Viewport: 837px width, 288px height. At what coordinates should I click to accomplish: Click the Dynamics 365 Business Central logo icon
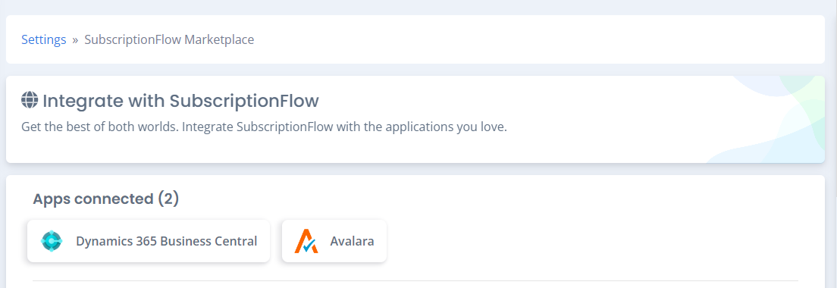52,241
